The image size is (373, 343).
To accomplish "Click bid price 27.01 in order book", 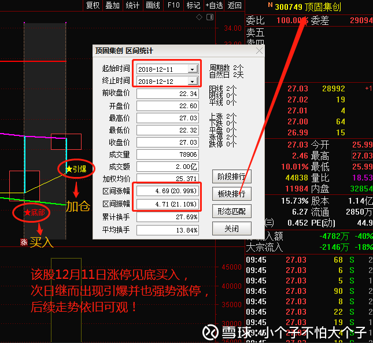I will pyautogui.click(x=298, y=110).
